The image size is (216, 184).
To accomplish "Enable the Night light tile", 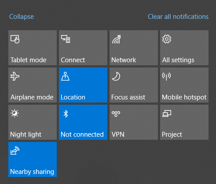I will click(x=33, y=122).
